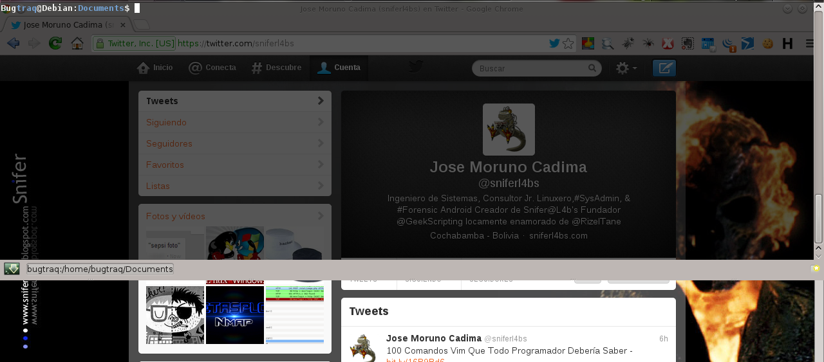
Task: Click the @sniferl4bs handle under profile name
Action: (x=509, y=183)
